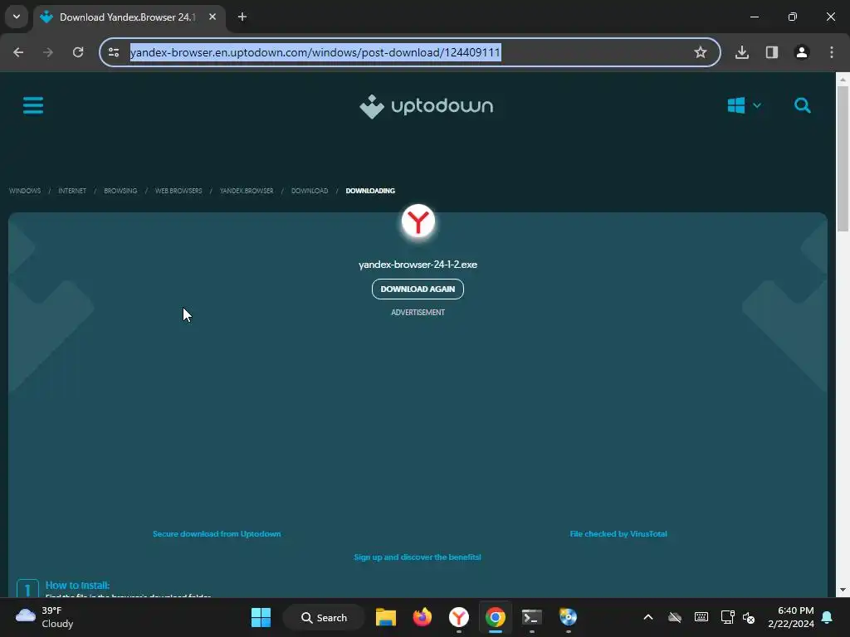Open network display tray icon
Screen dimensions: 850x637
click(727, 617)
